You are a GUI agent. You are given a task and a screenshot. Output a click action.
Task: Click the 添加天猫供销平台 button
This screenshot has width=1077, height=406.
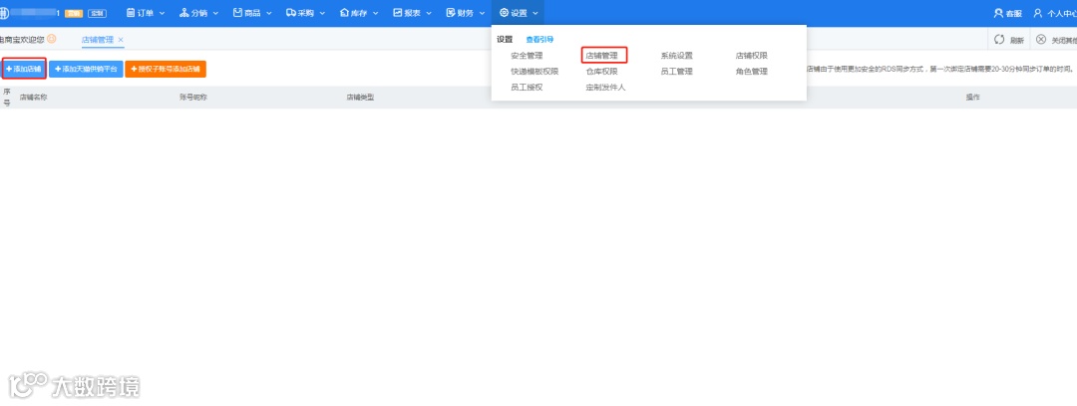coord(86,69)
